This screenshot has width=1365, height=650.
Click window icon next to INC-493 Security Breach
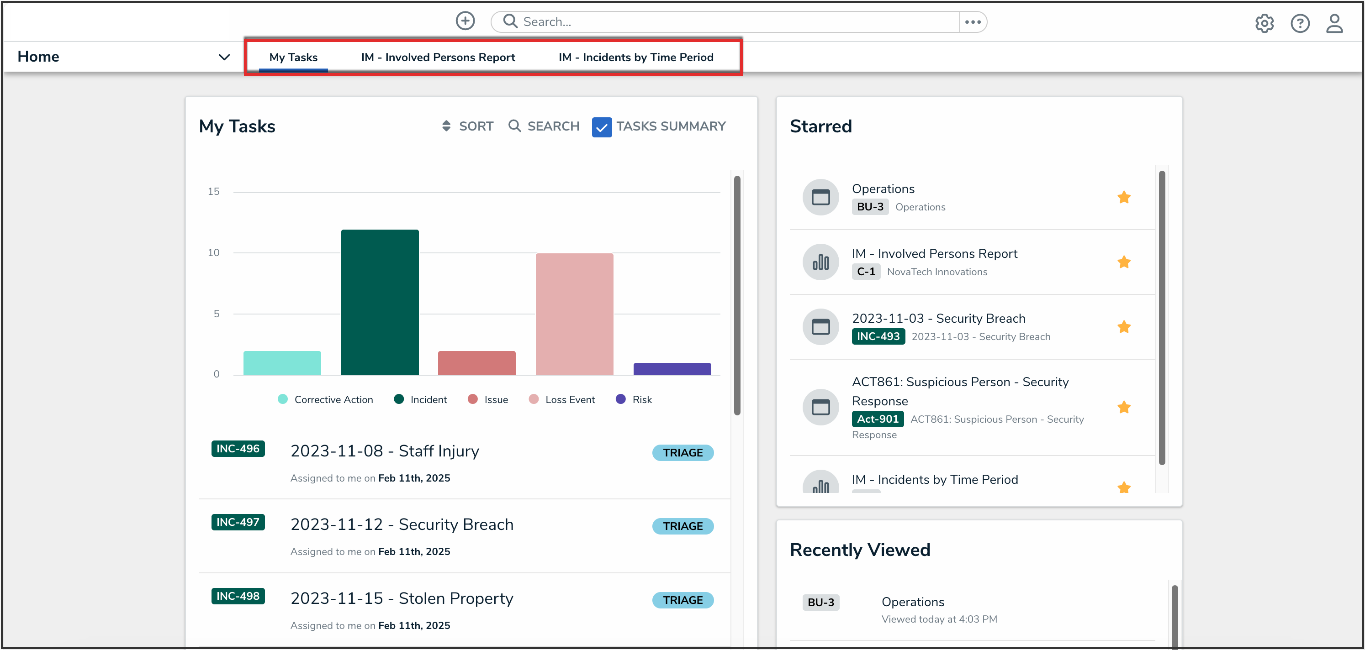click(820, 326)
